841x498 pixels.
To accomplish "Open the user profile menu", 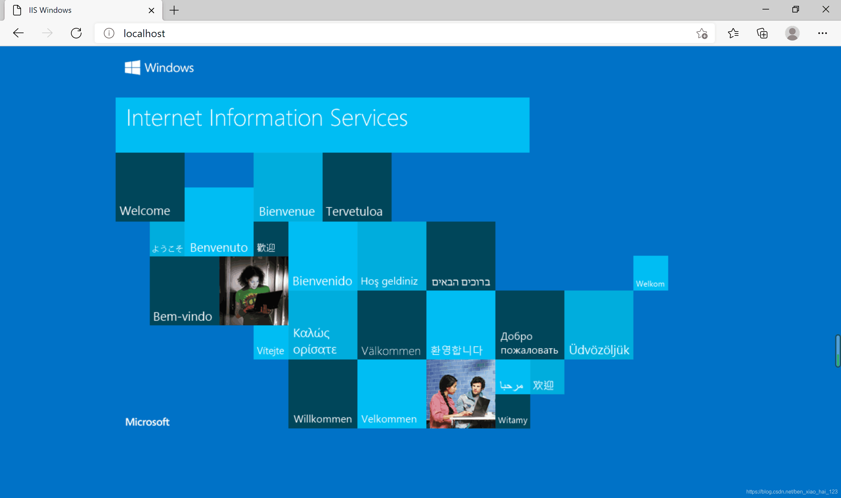I will pyautogui.click(x=792, y=33).
